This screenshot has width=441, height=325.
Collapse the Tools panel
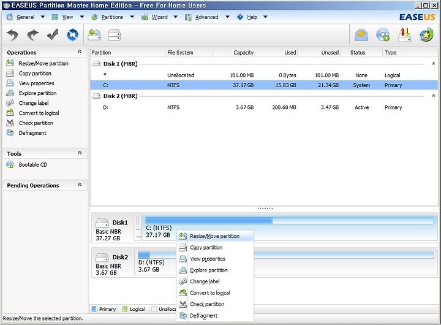coord(80,153)
